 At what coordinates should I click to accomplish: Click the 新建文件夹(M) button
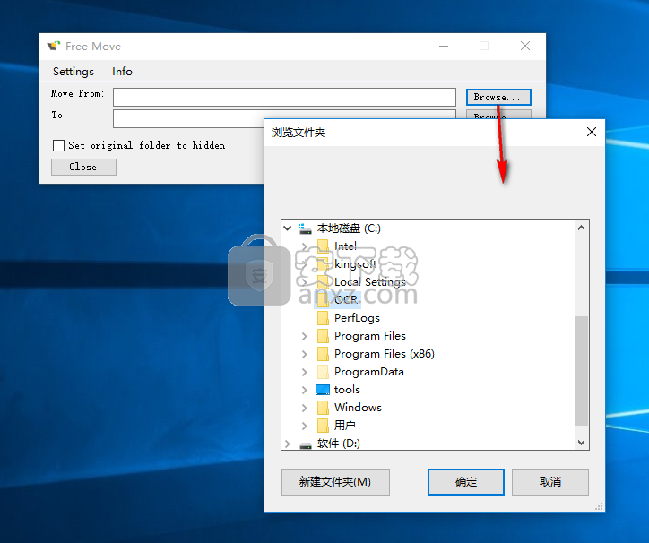pyautogui.click(x=335, y=481)
